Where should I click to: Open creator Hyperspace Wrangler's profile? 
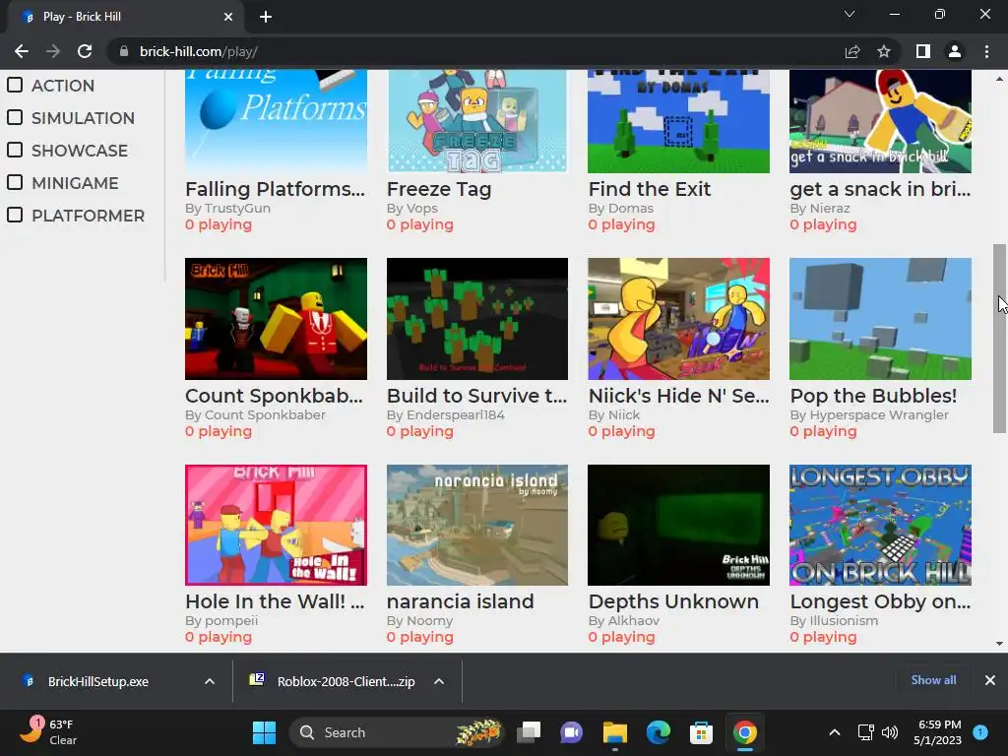tap(879, 414)
